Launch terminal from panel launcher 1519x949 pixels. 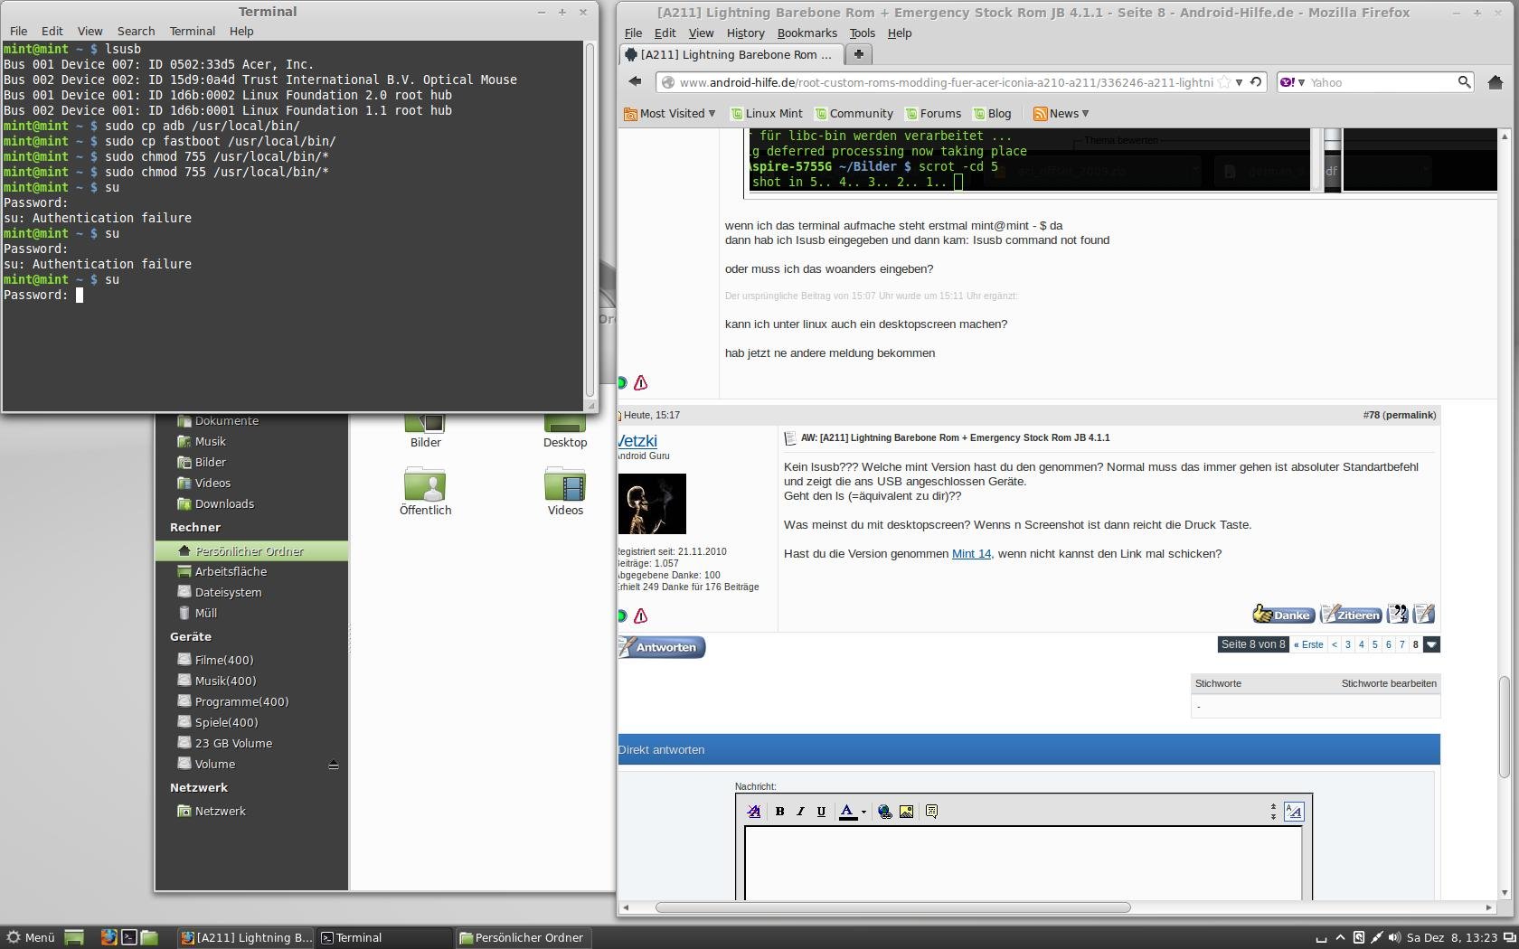(x=129, y=937)
